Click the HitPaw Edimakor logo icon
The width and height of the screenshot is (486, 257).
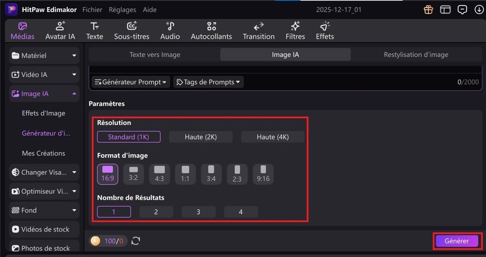11,10
